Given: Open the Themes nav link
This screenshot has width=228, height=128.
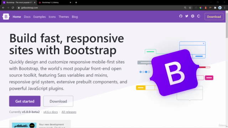Looking at the screenshot, I should coord(64,17).
